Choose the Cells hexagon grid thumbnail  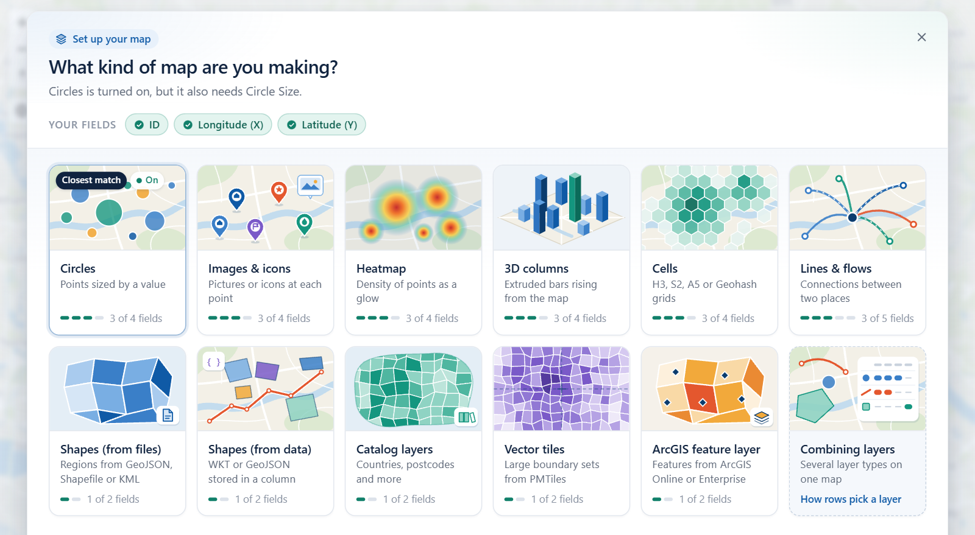coord(709,208)
